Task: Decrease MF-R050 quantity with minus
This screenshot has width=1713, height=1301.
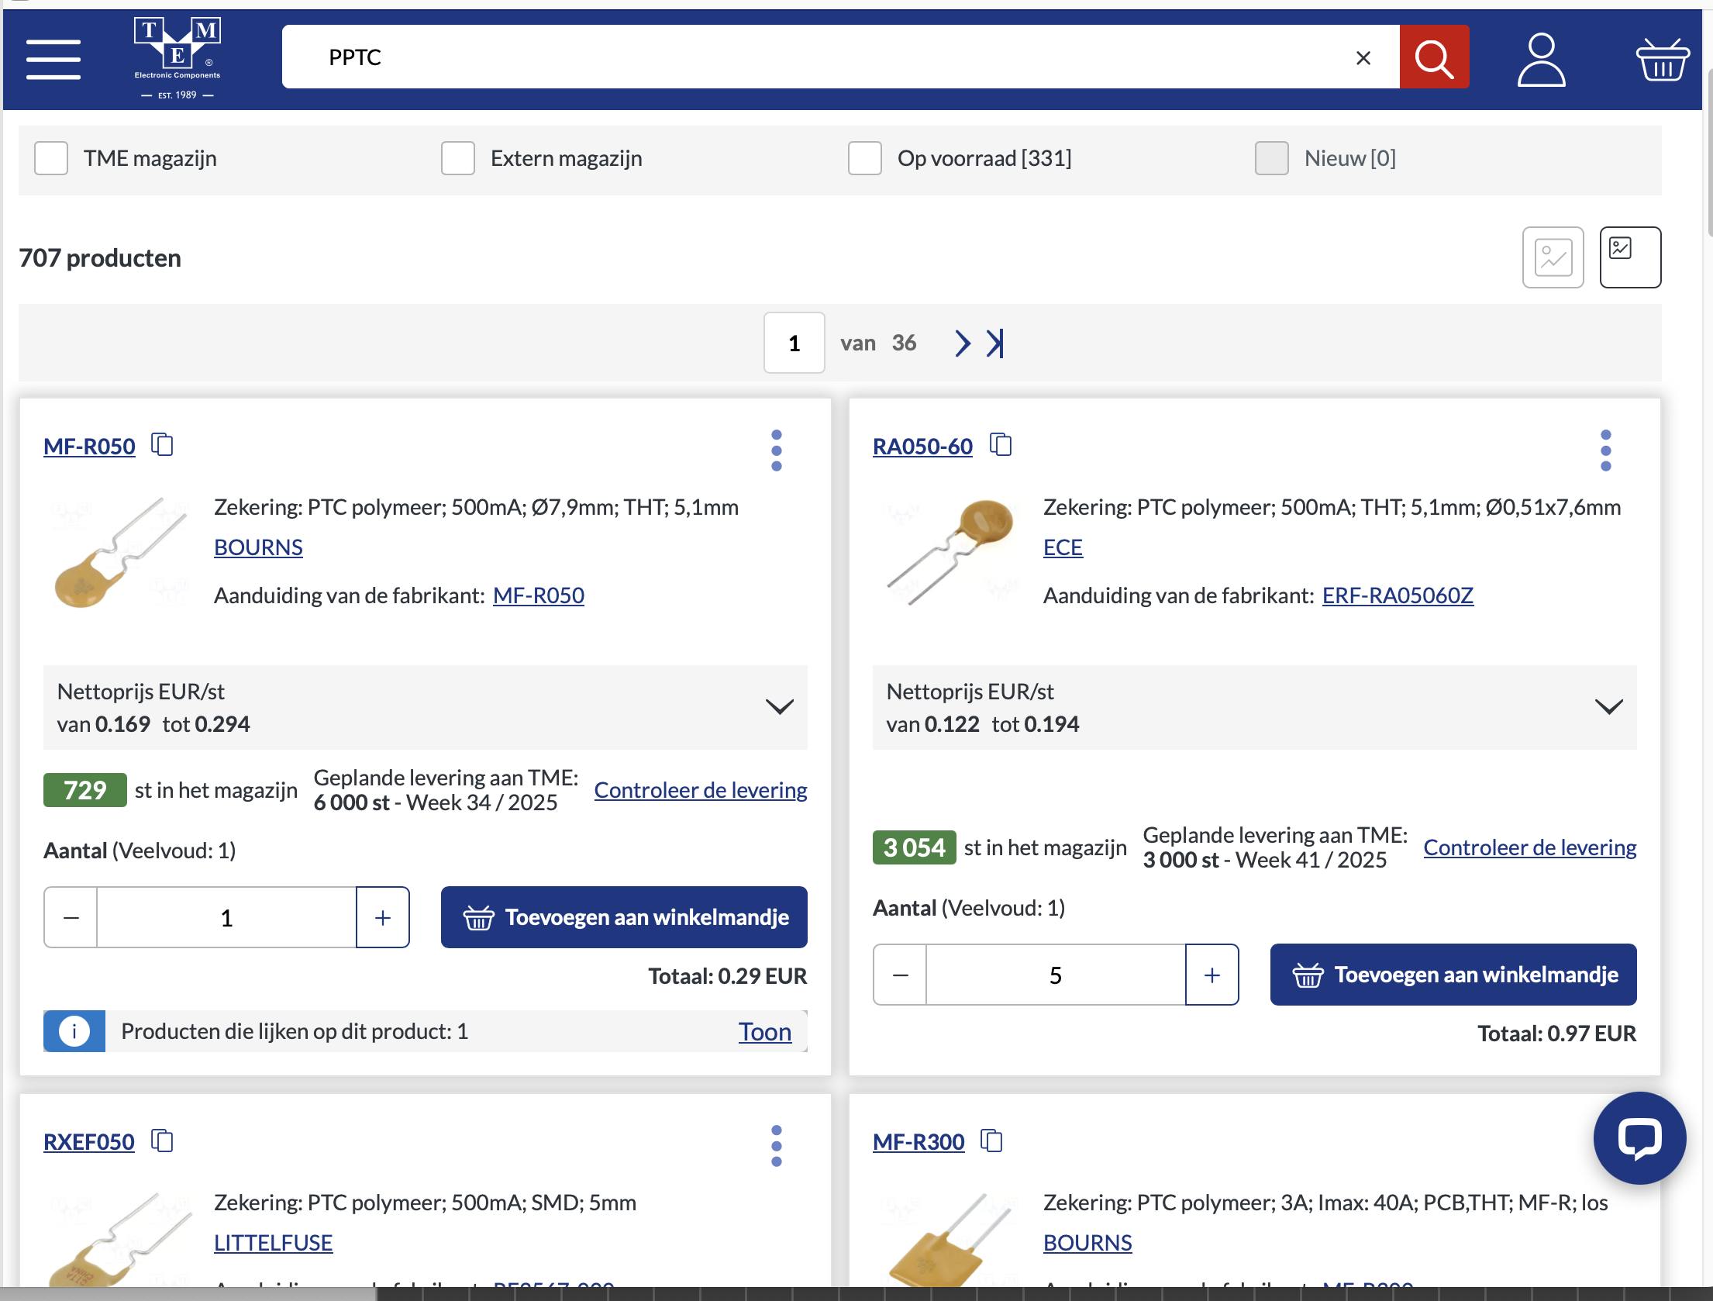Action: [71, 917]
